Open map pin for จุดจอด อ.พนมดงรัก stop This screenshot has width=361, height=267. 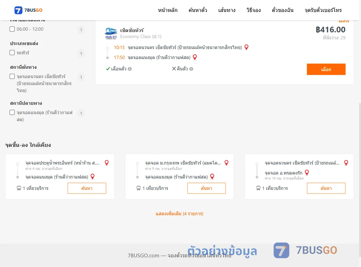[307, 173]
